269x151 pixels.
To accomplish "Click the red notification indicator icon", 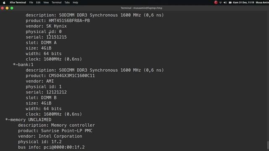I will (216, 3).
